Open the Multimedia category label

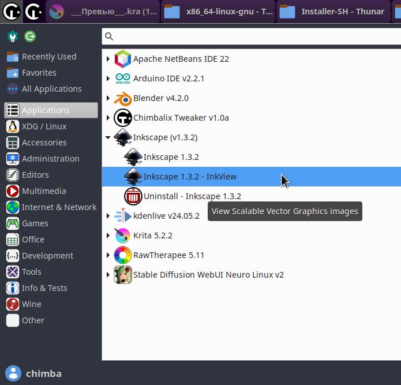(x=44, y=191)
